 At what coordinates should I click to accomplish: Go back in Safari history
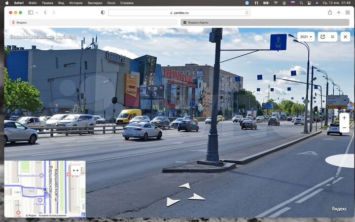(45, 12)
